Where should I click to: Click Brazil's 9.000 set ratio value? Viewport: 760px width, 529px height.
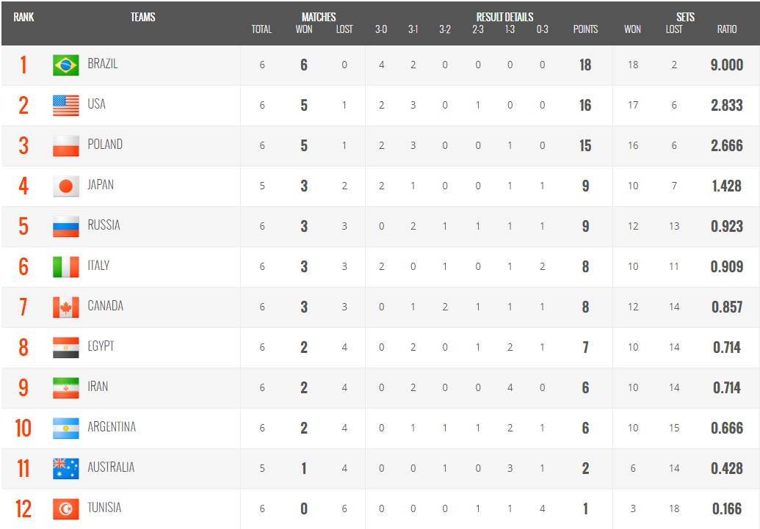coord(727,65)
